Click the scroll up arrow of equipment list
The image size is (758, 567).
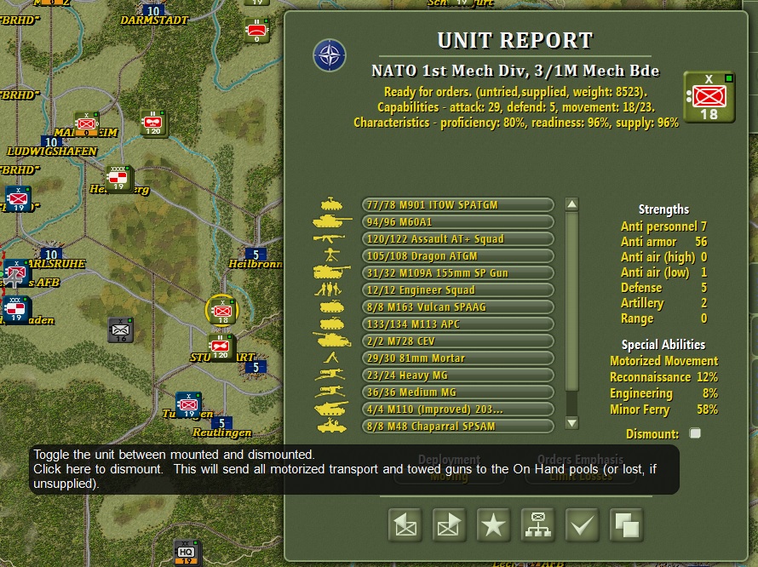tap(571, 204)
